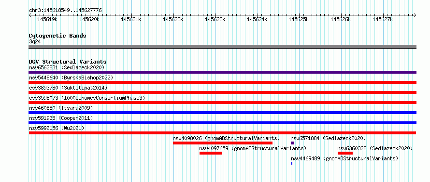Open the nsv4469489 (gnomADStructuralVariants) label
Screen dimensions: 430x182
(x=344, y=158)
